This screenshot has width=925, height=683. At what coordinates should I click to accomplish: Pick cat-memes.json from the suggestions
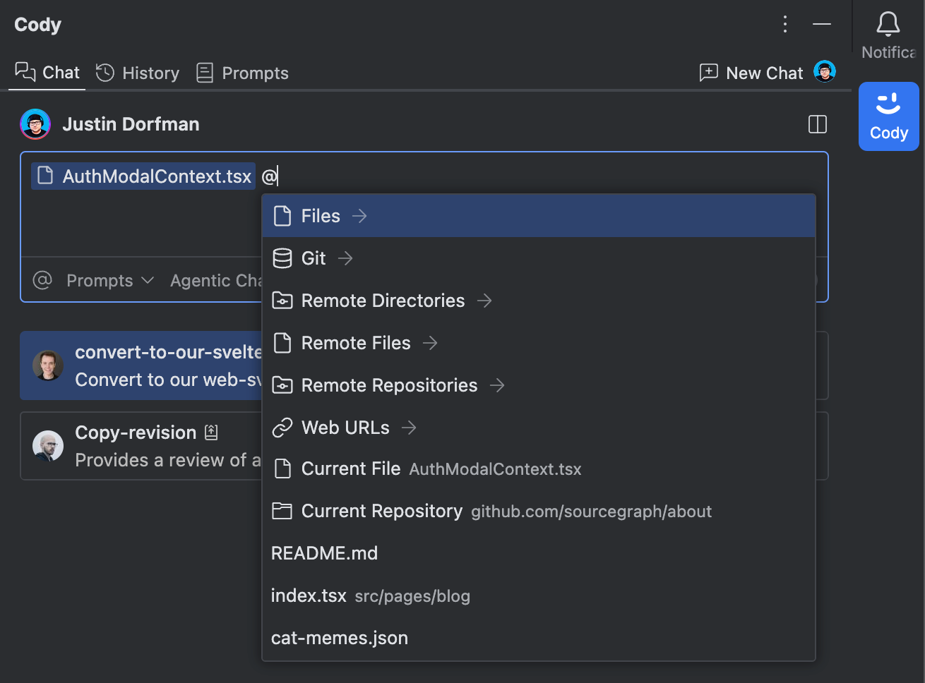[539, 638]
